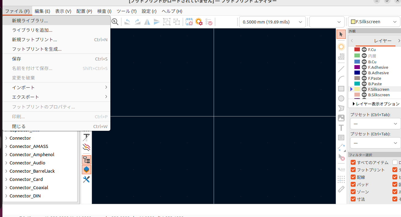This screenshot has width=401, height=217.
Task: Pick the draw line tool
Action: click(x=341, y=69)
